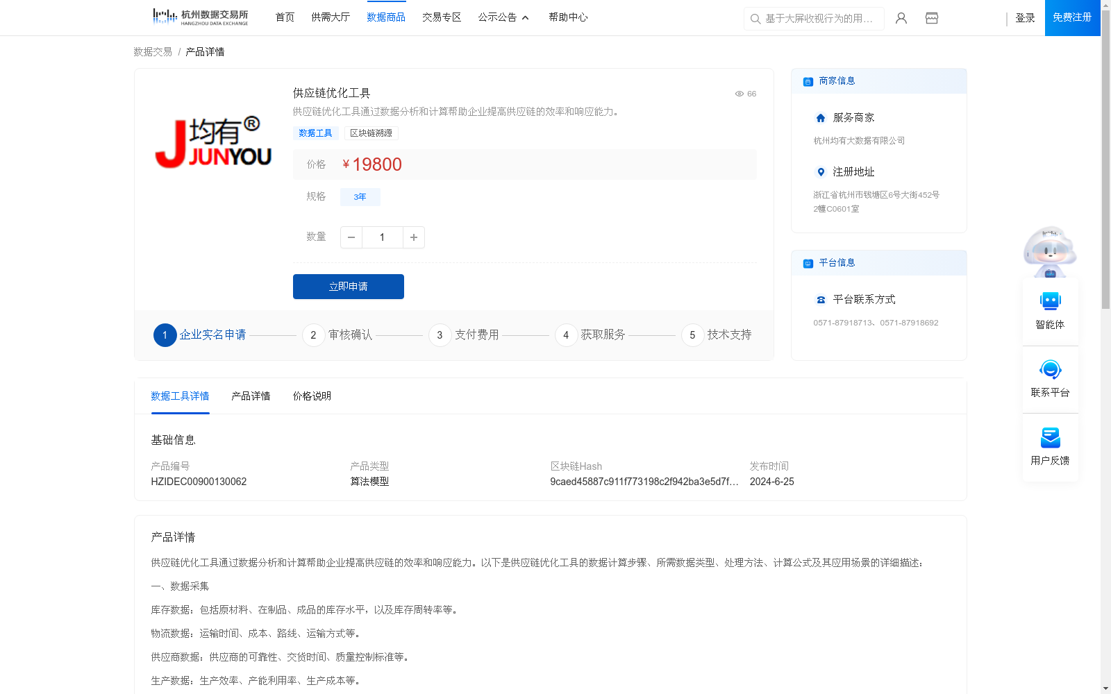
Task: Go to 首页 in navigation
Action: point(285,17)
